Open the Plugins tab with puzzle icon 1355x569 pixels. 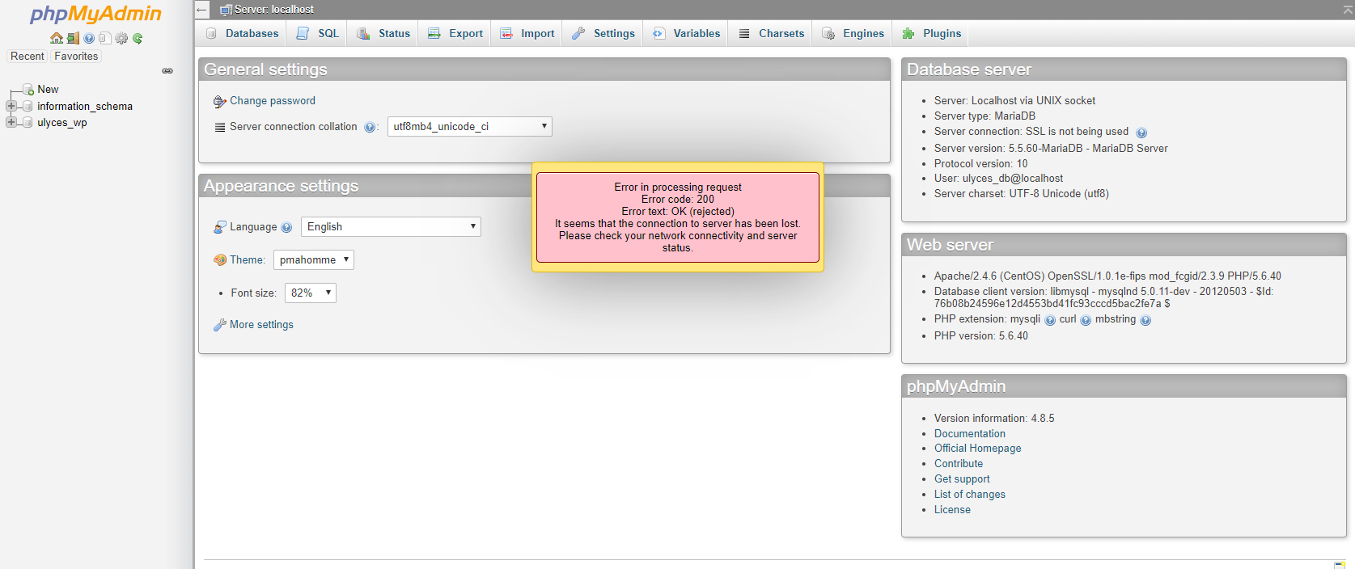[x=931, y=33]
